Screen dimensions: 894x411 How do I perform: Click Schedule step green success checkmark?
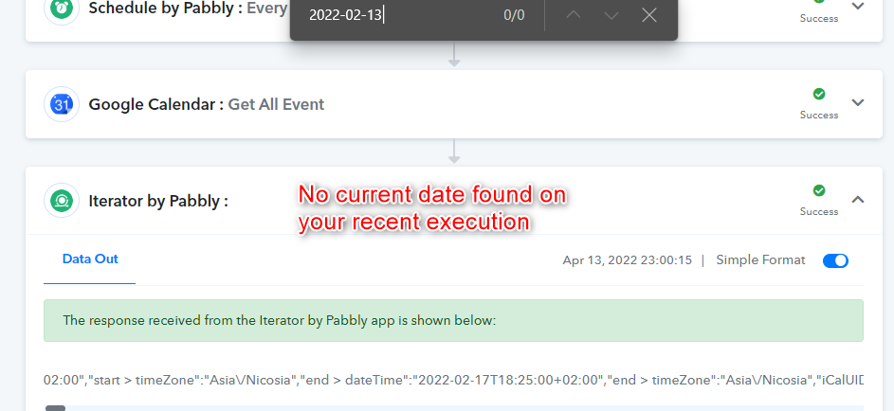819,2
